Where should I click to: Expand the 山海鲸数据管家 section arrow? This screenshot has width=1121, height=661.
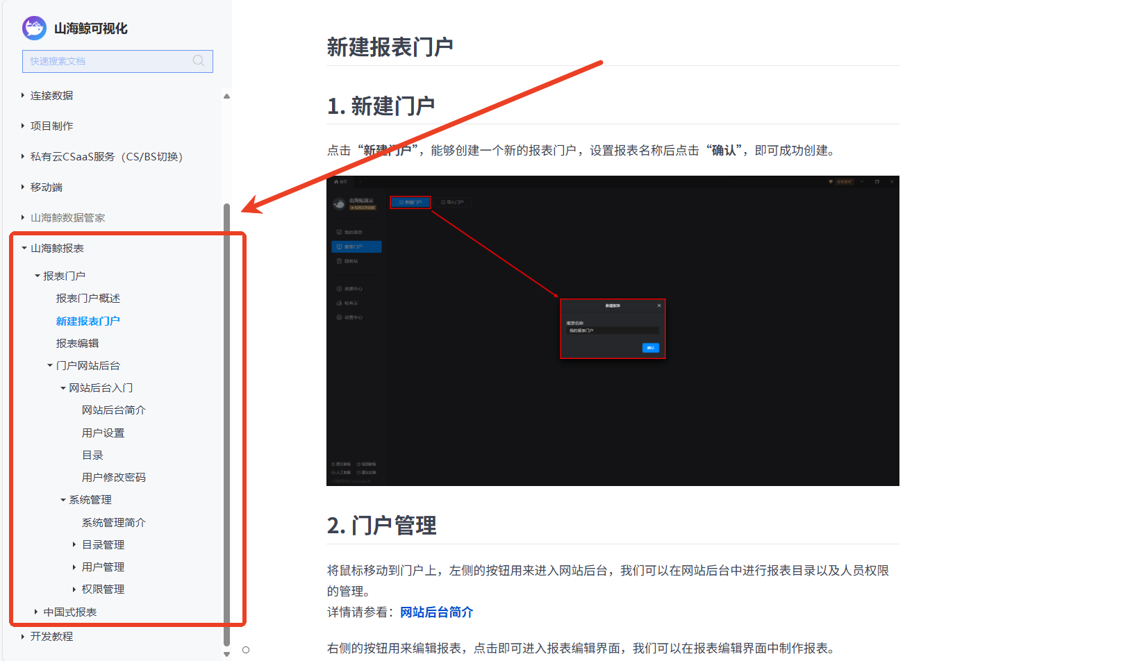coord(23,217)
